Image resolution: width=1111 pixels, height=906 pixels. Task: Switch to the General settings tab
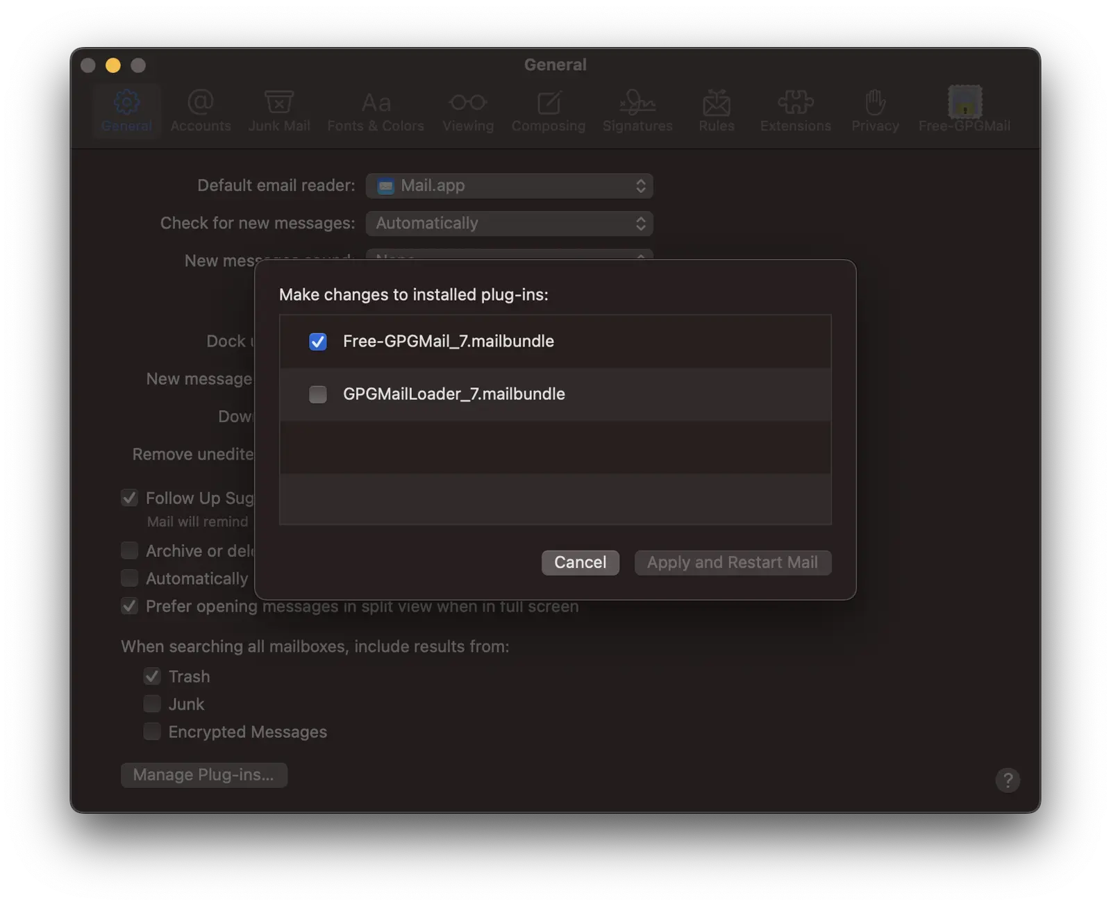(x=126, y=110)
